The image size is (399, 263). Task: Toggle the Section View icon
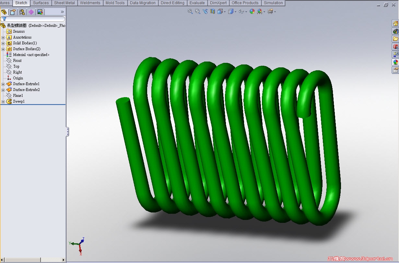(213, 11)
